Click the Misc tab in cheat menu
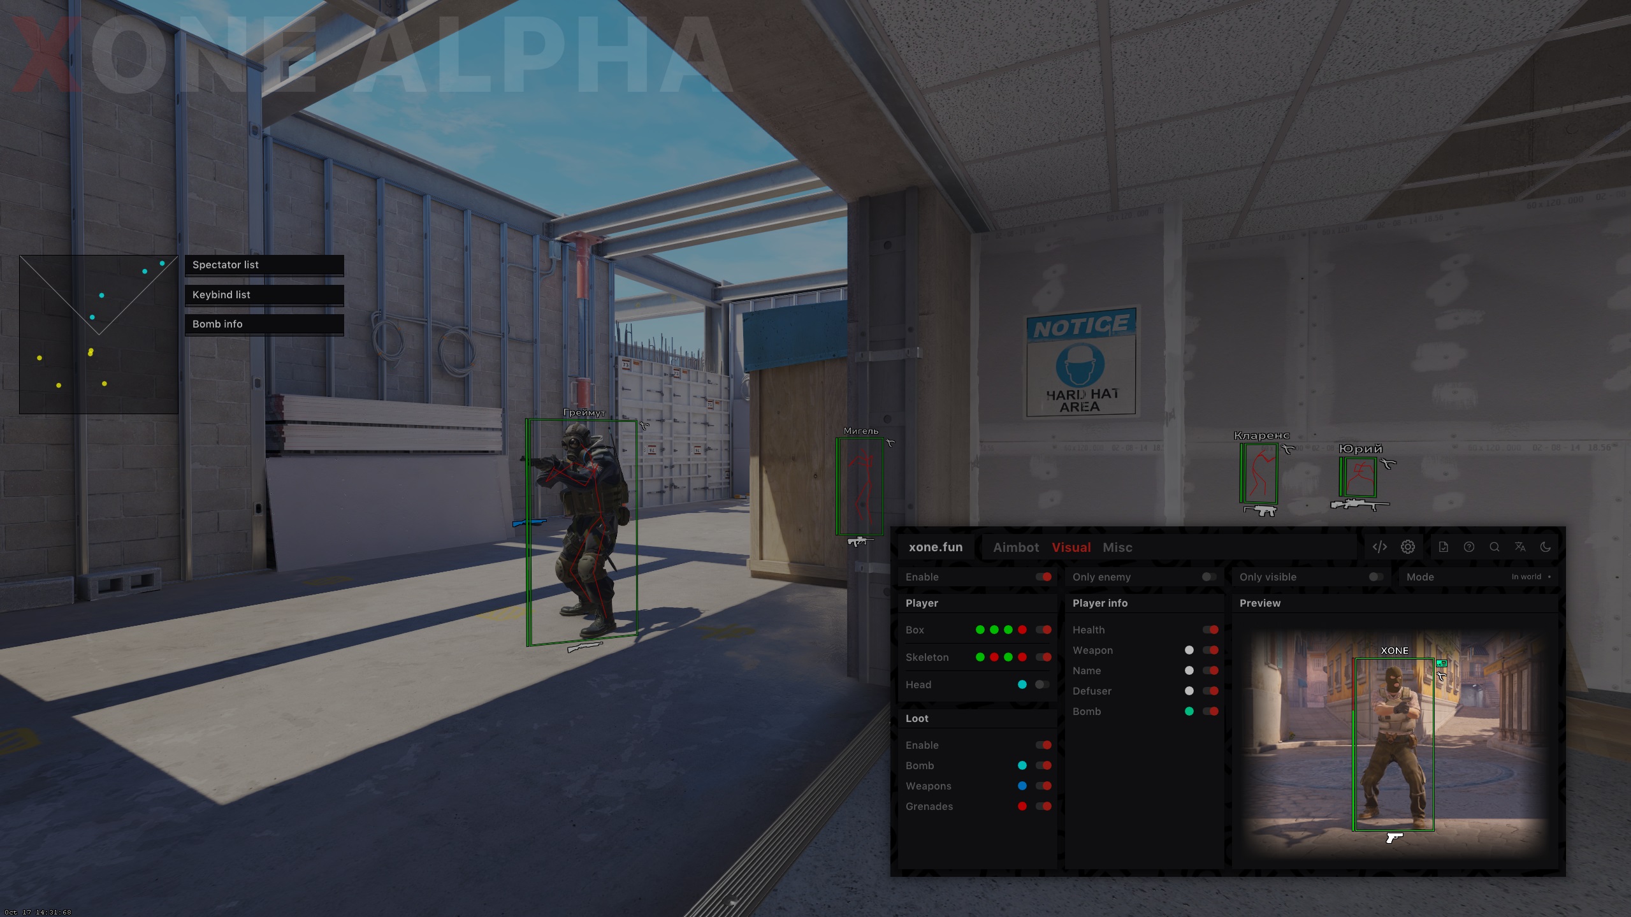 (1117, 546)
